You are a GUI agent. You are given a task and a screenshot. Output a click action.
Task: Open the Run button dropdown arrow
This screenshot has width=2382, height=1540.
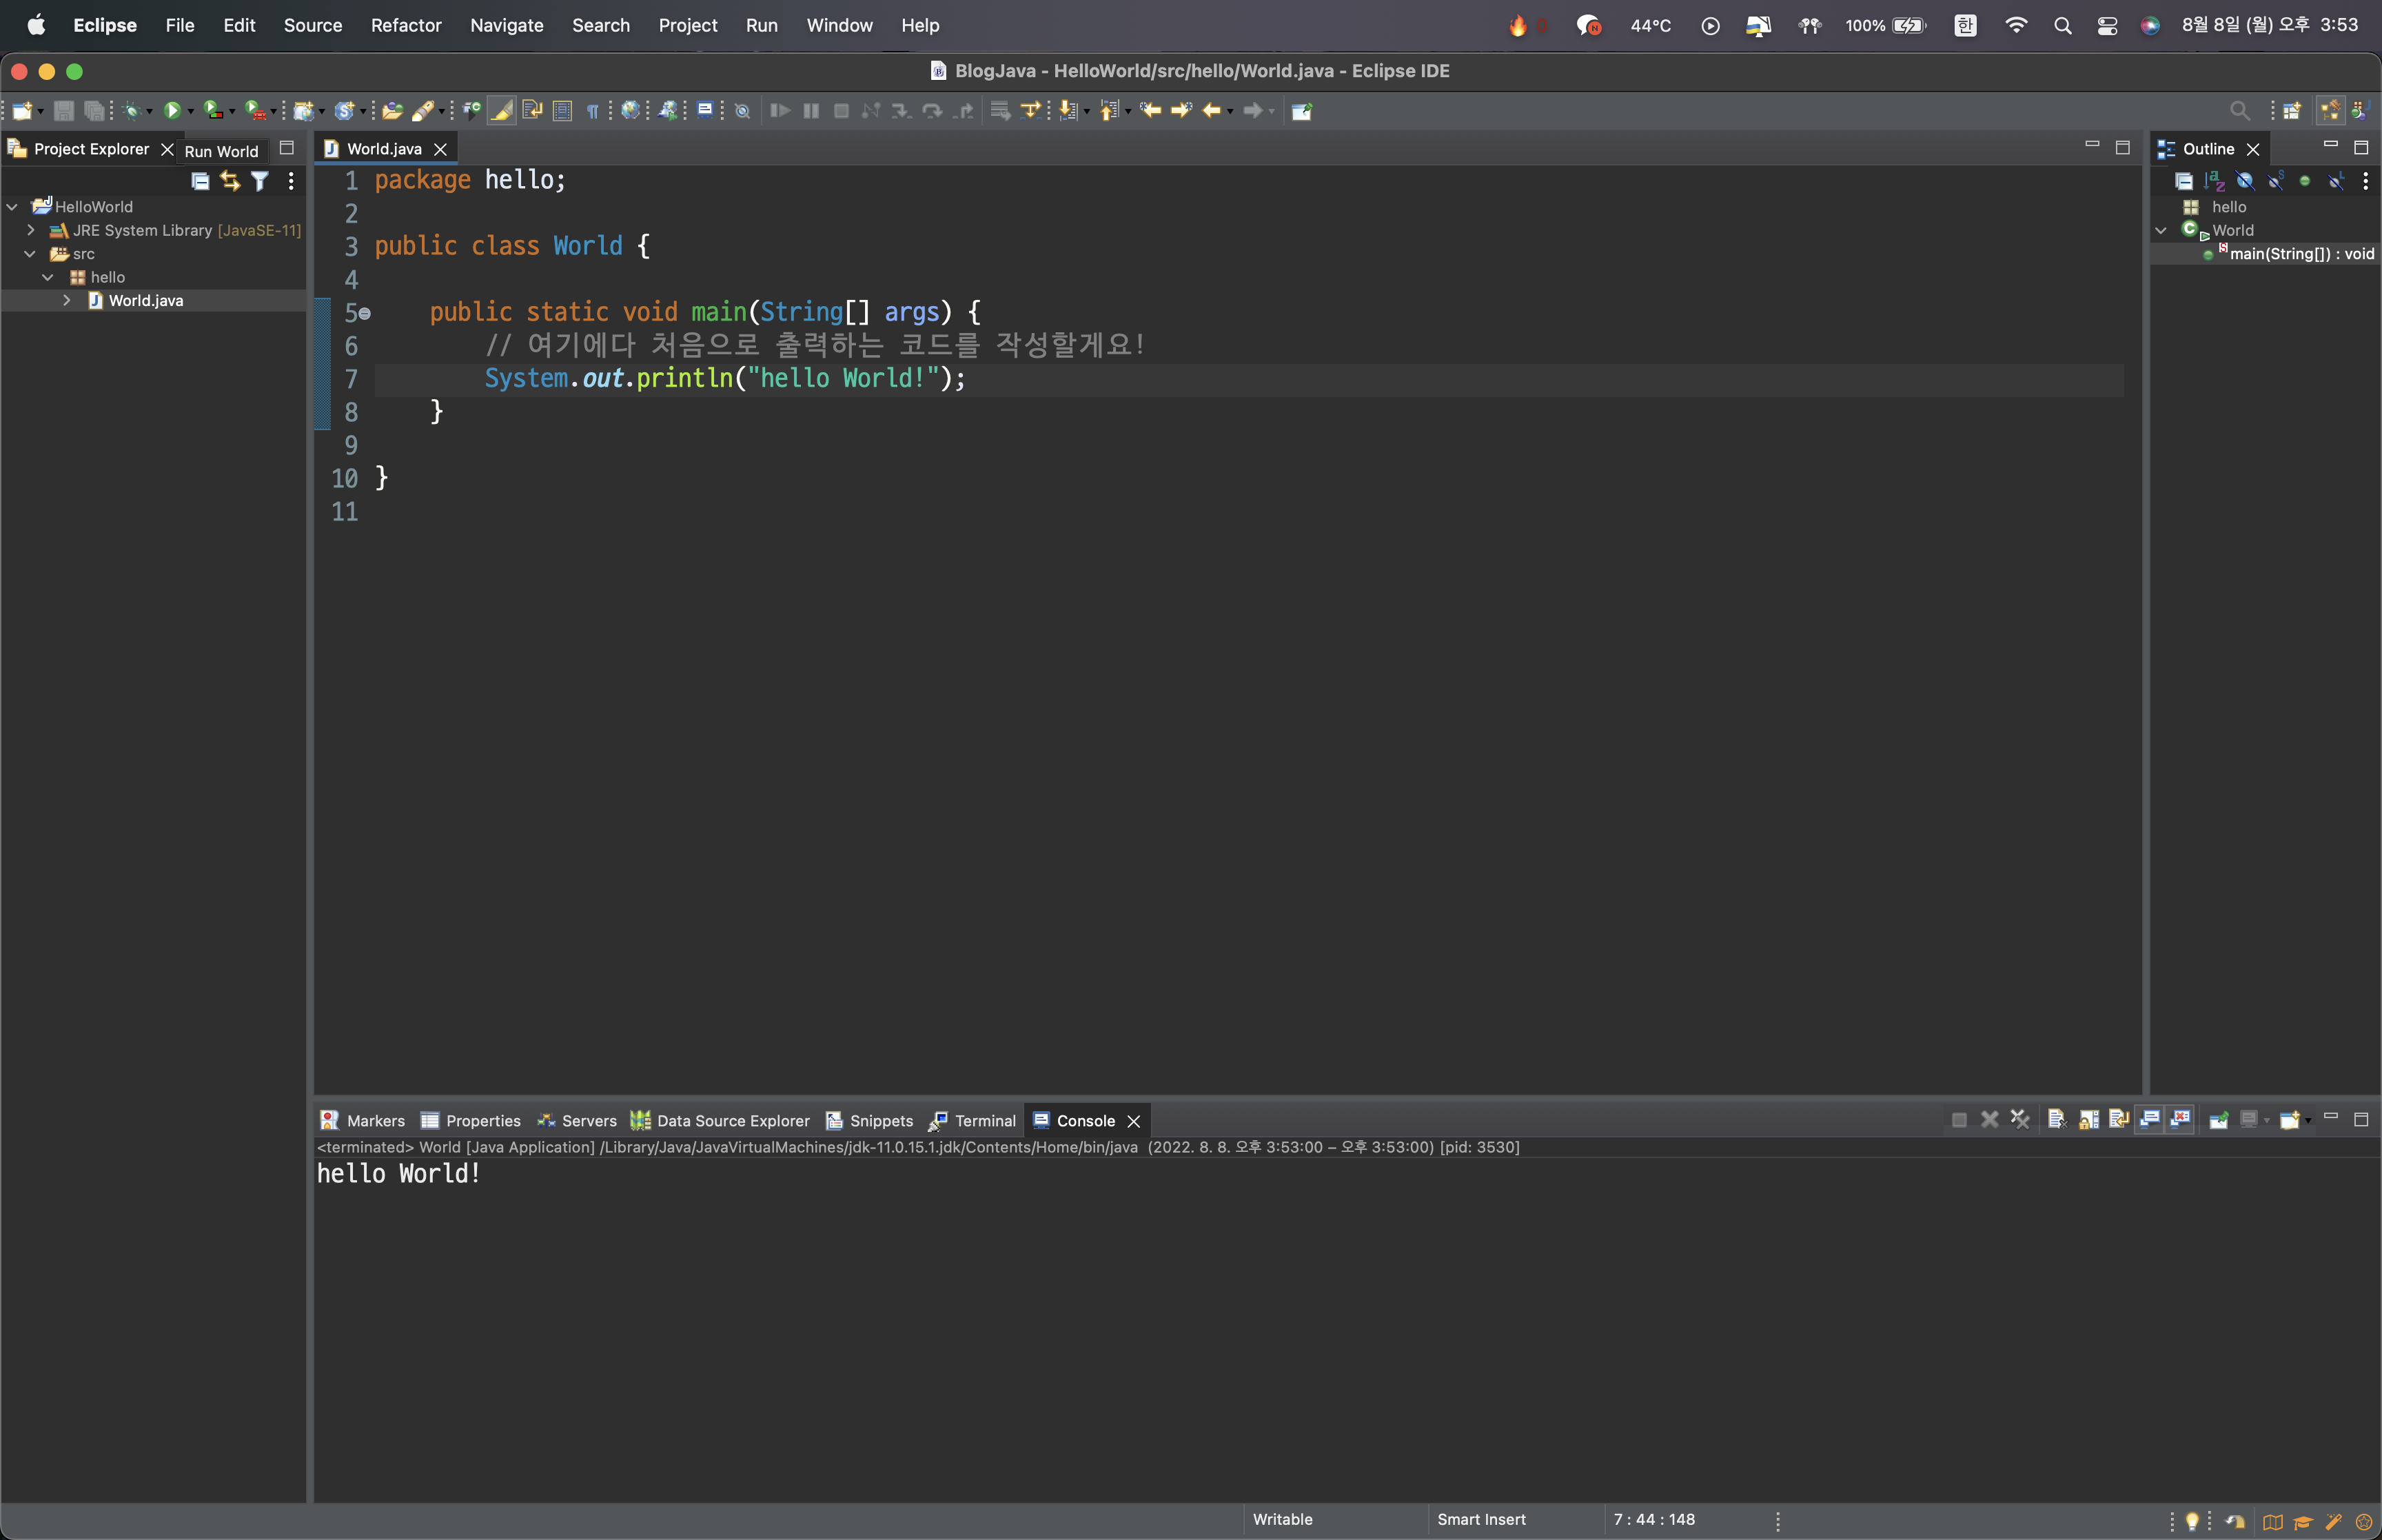tap(191, 112)
